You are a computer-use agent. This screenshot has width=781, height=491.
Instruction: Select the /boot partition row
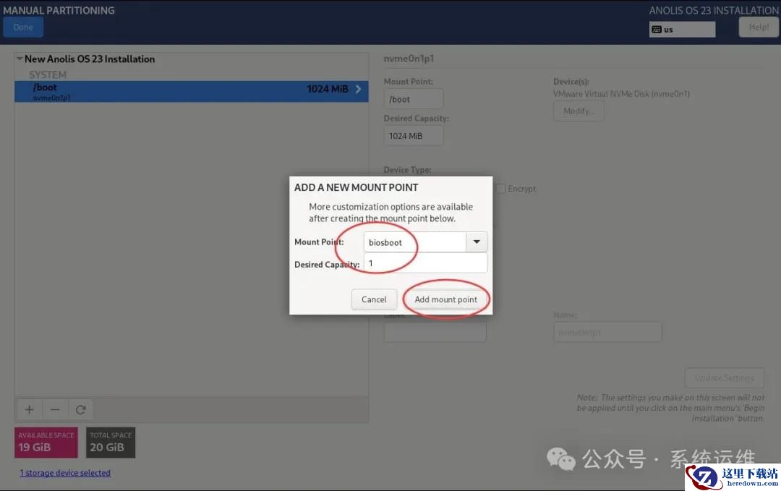click(191, 92)
